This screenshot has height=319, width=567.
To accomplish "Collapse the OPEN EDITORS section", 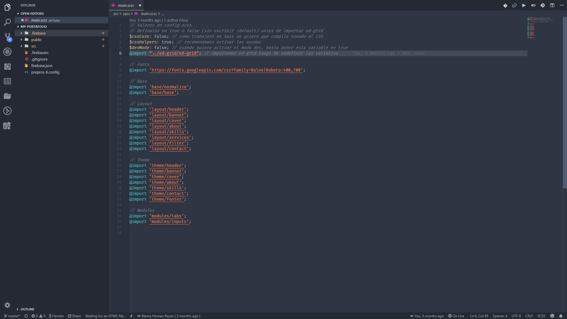I will [32, 14].
